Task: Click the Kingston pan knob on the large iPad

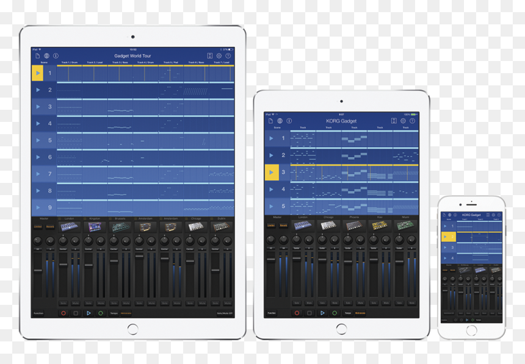Action: coord(89,241)
